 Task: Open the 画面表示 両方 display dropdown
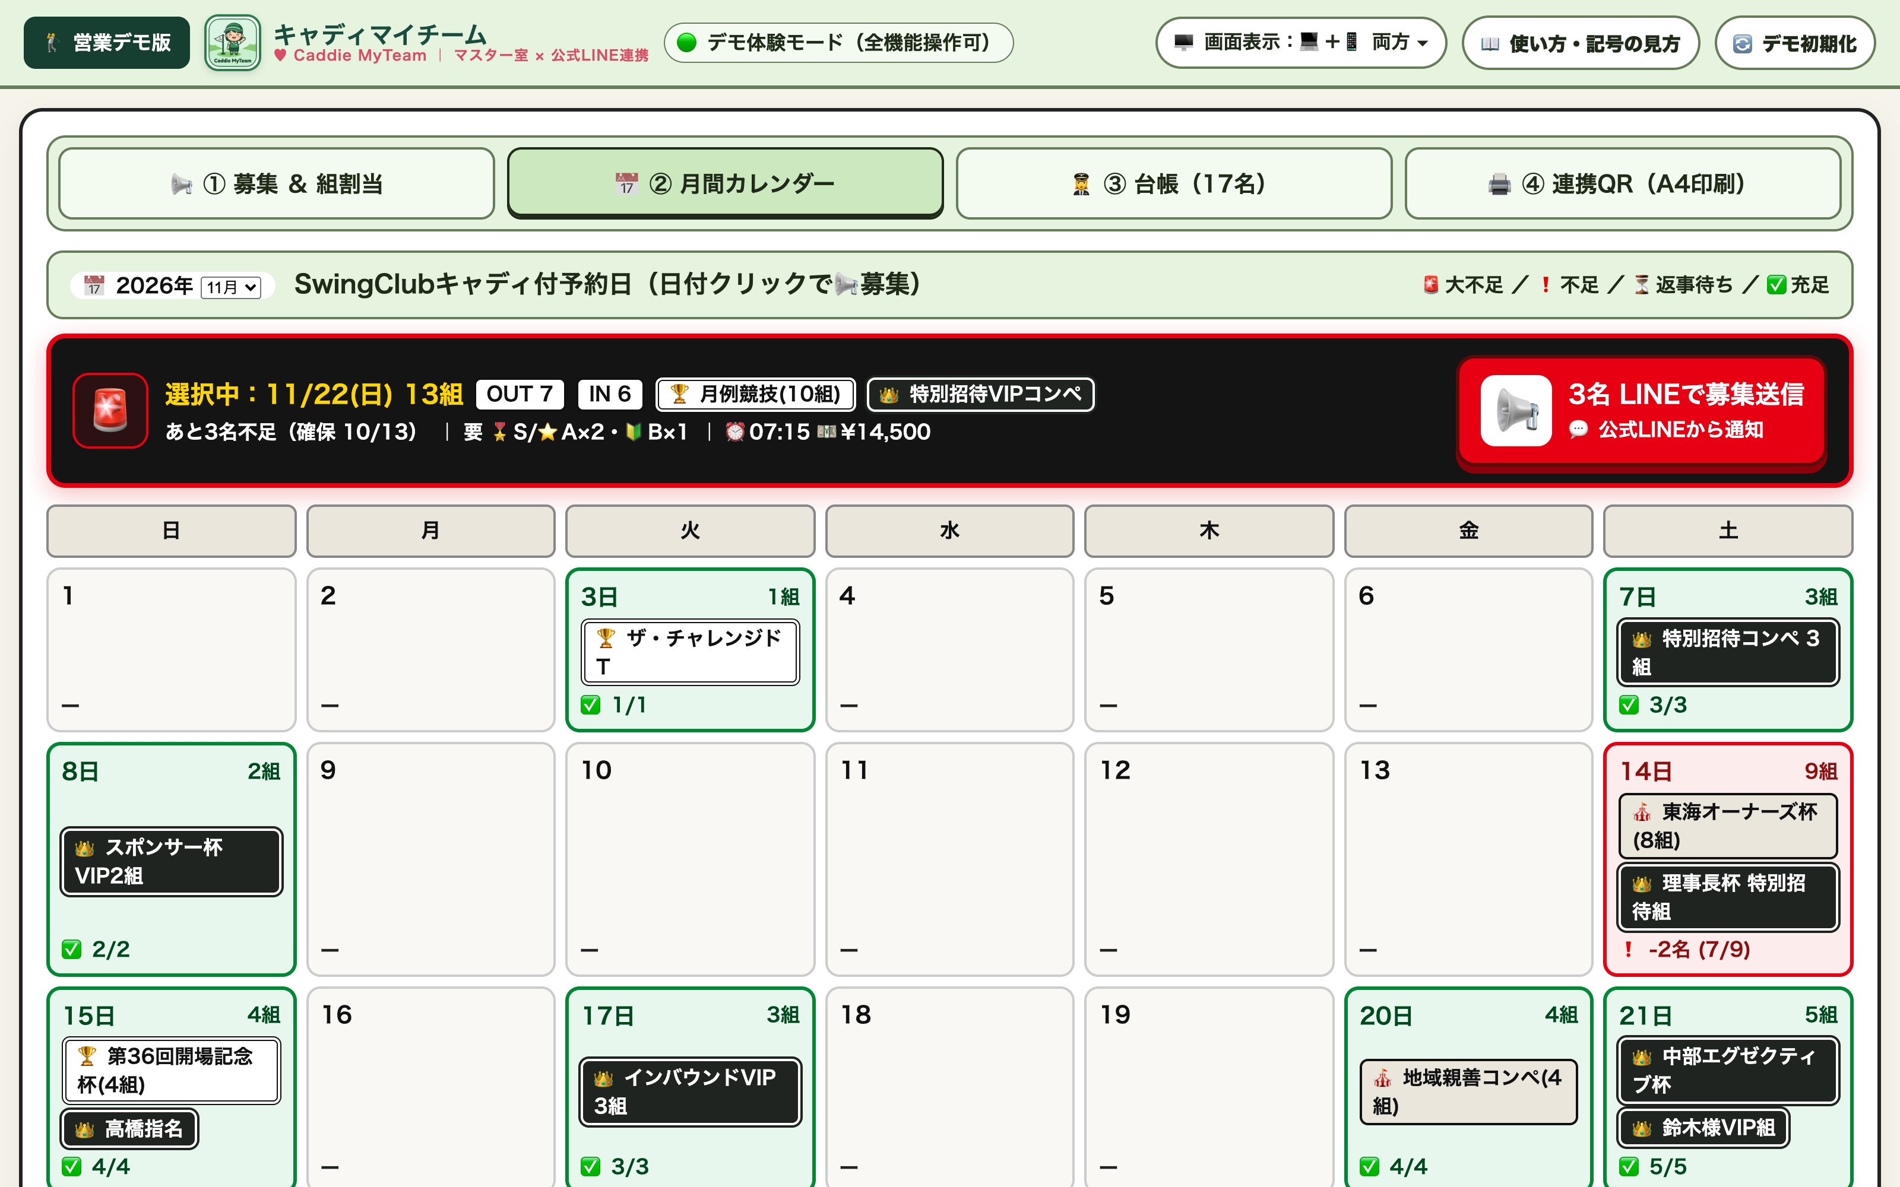coord(1301,42)
